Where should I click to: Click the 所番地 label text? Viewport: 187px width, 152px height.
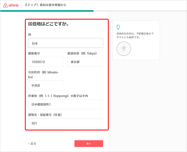(x=58, y=96)
